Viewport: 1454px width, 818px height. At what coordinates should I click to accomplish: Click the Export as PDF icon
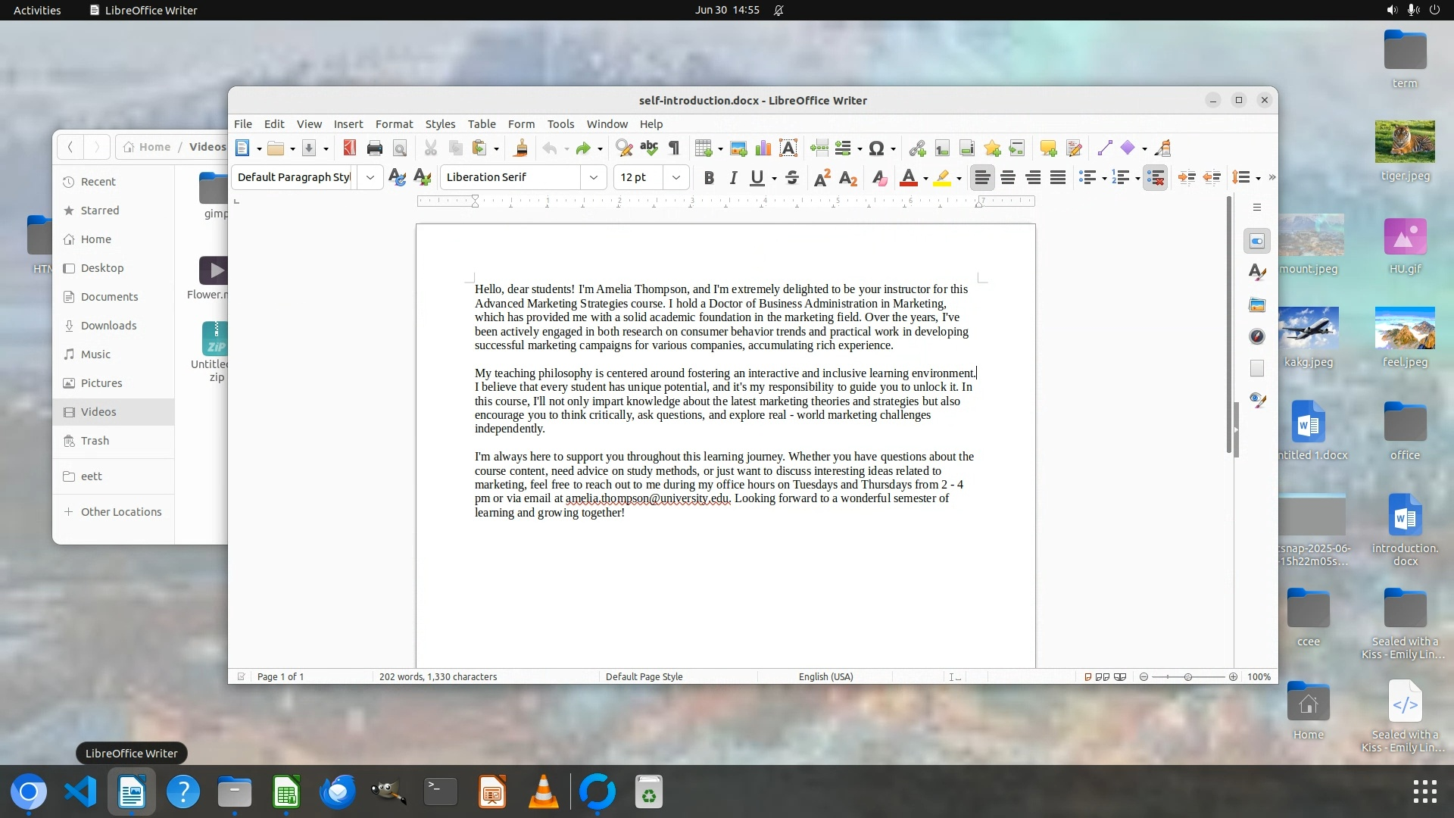(x=349, y=148)
